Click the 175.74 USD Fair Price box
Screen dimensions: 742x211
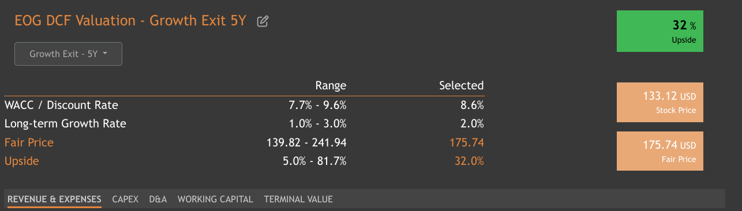pos(660,151)
